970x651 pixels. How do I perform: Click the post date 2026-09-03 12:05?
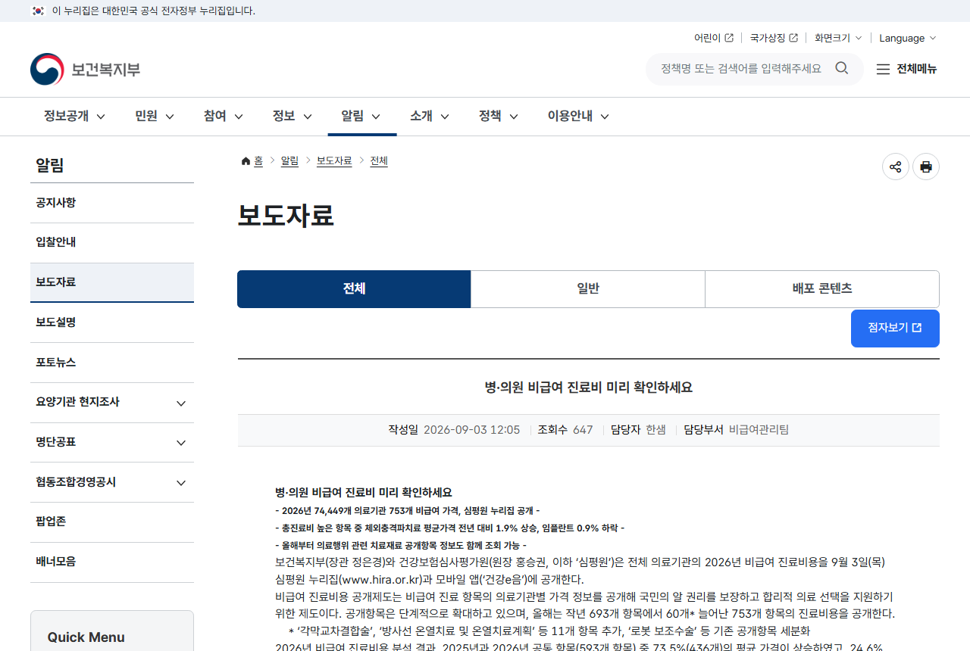(x=471, y=430)
